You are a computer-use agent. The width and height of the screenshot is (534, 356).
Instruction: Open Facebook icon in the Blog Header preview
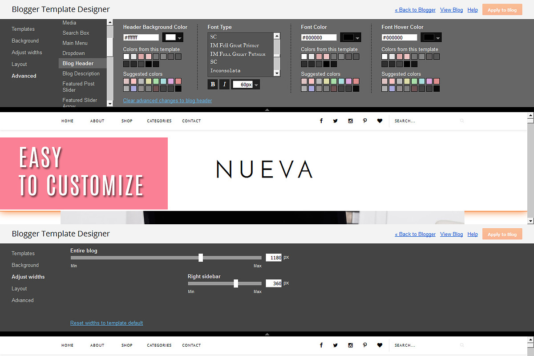pos(321,121)
